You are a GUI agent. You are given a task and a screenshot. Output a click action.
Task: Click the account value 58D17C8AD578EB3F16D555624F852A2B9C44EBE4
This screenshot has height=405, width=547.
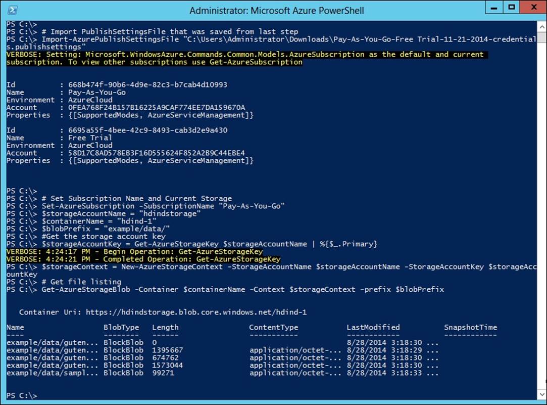pyautogui.click(x=156, y=153)
